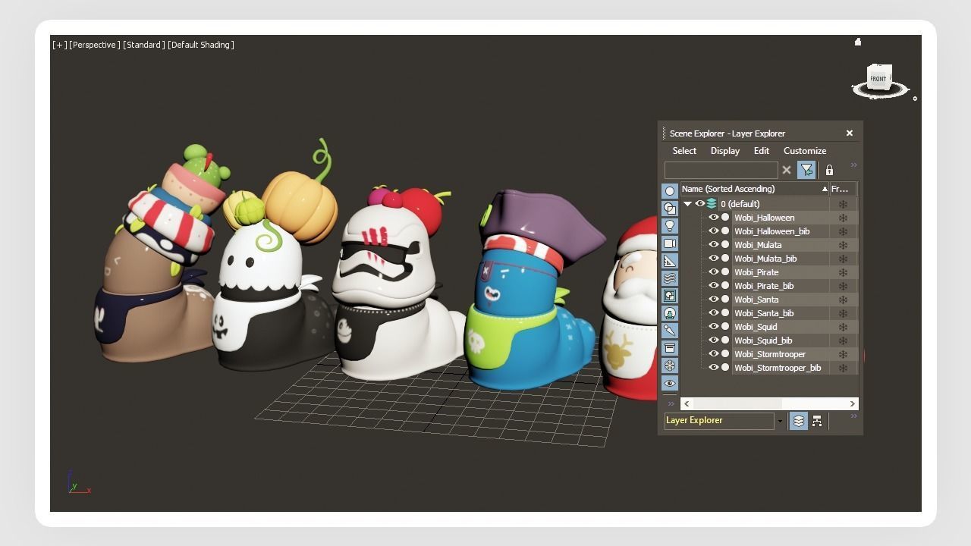Open the [Perspective] viewport label menu

click(x=95, y=45)
